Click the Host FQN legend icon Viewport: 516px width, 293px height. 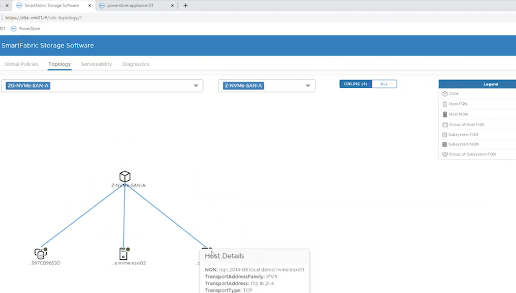click(x=445, y=104)
